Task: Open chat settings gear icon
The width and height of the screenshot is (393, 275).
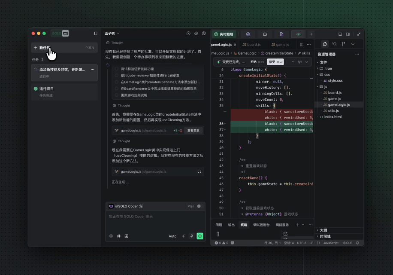Action: point(196,34)
